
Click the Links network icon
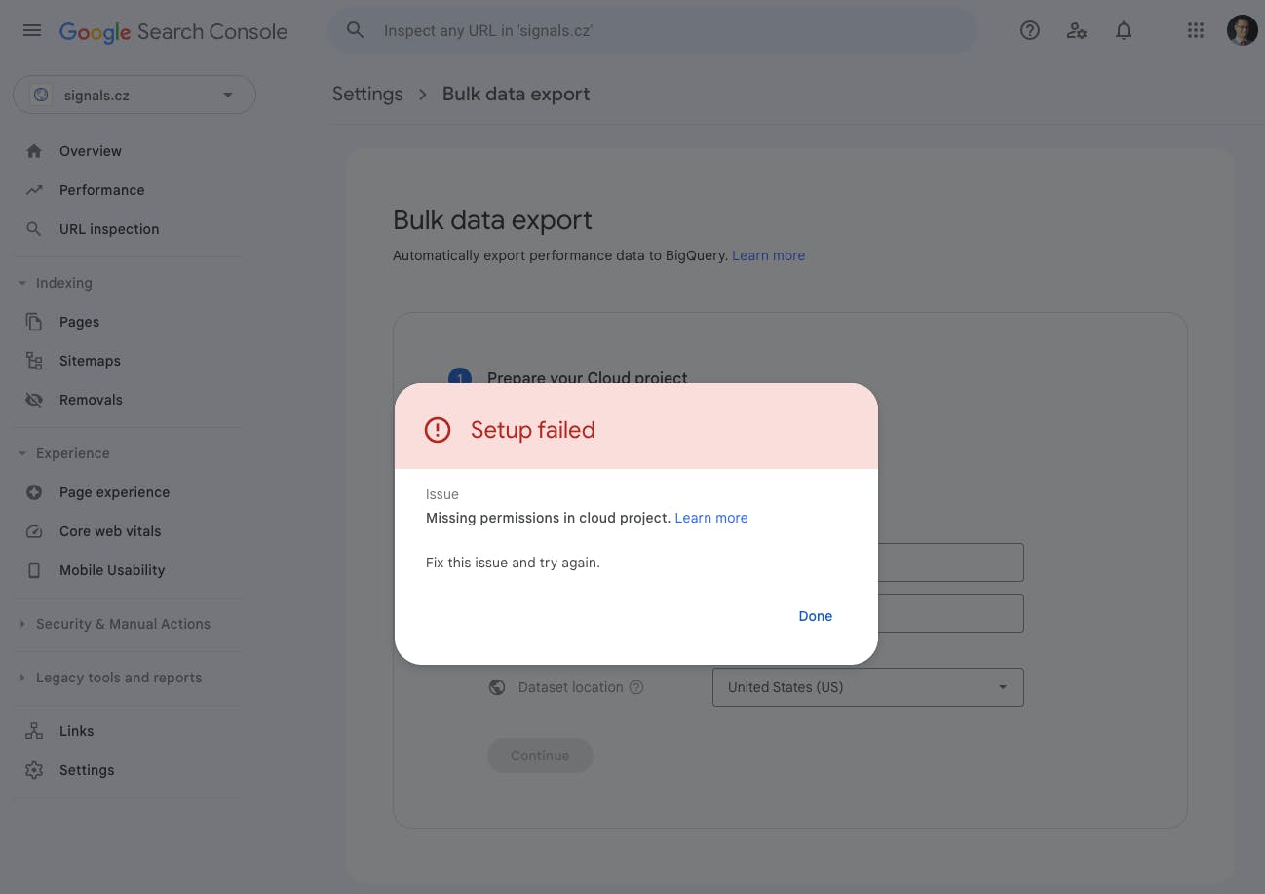pyautogui.click(x=34, y=731)
